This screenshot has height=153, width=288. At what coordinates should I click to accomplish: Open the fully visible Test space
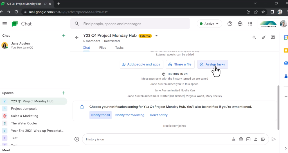pos(34,138)
